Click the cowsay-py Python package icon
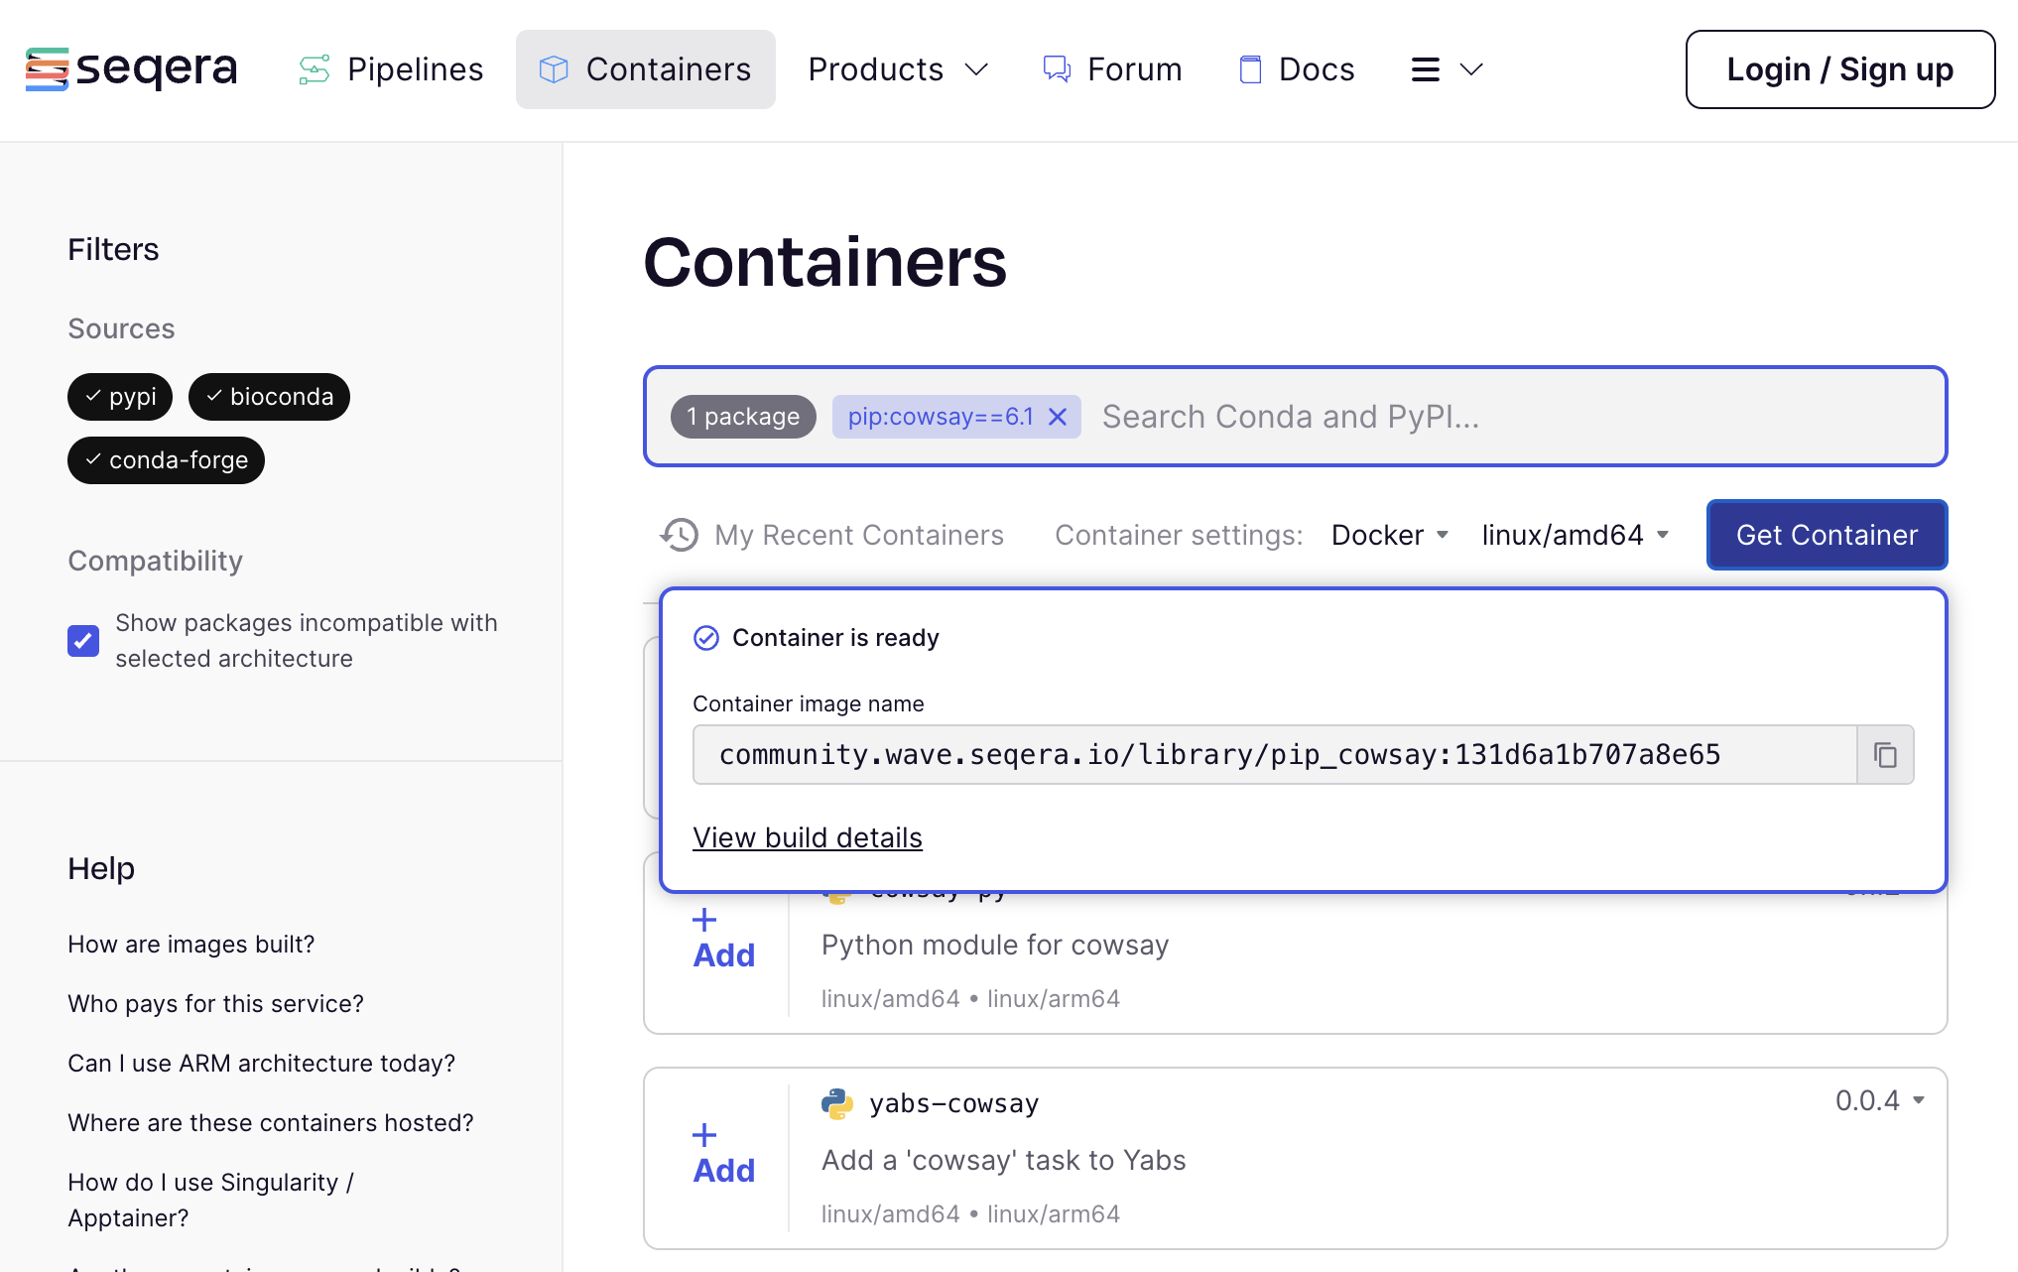 [836, 890]
